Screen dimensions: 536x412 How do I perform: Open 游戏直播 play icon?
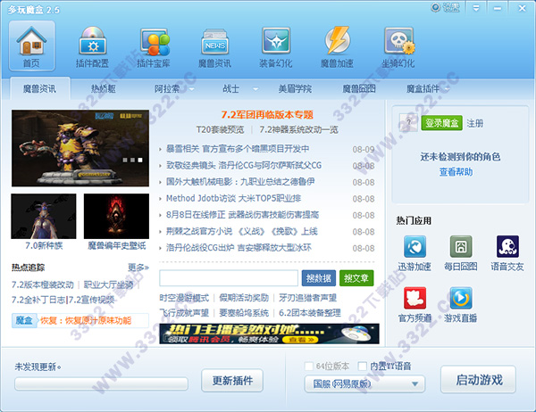[461, 298]
